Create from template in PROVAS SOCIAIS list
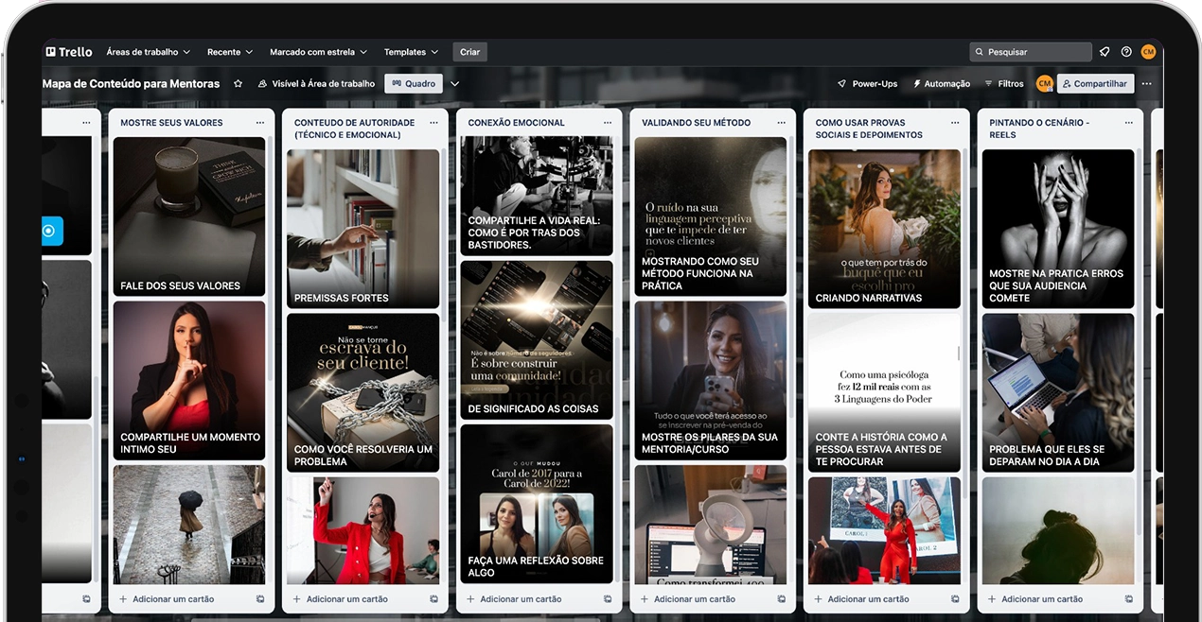This screenshot has width=1202, height=622. (x=955, y=599)
